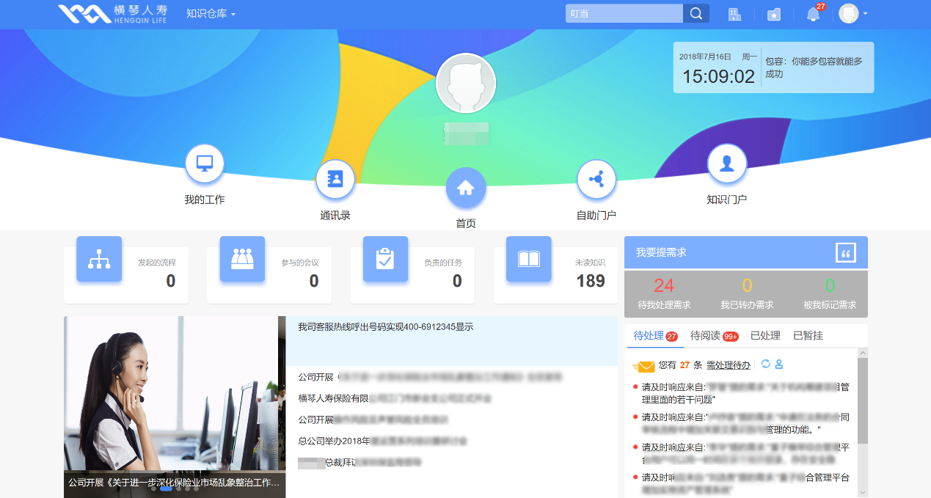This screenshot has height=498, width=931.
Task: Expand the 知识仓库 dropdown menu
Action: click(x=211, y=14)
